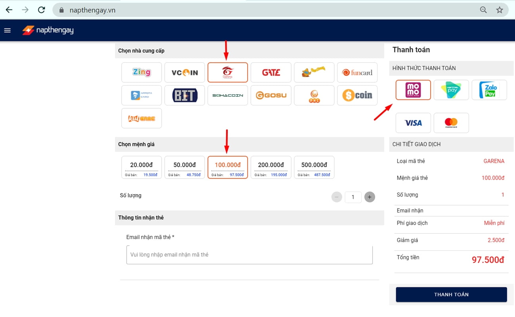Image resolution: width=515 pixels, height=317 pixels.
Task: Choose Mastercard payment method
Action: 451,123
